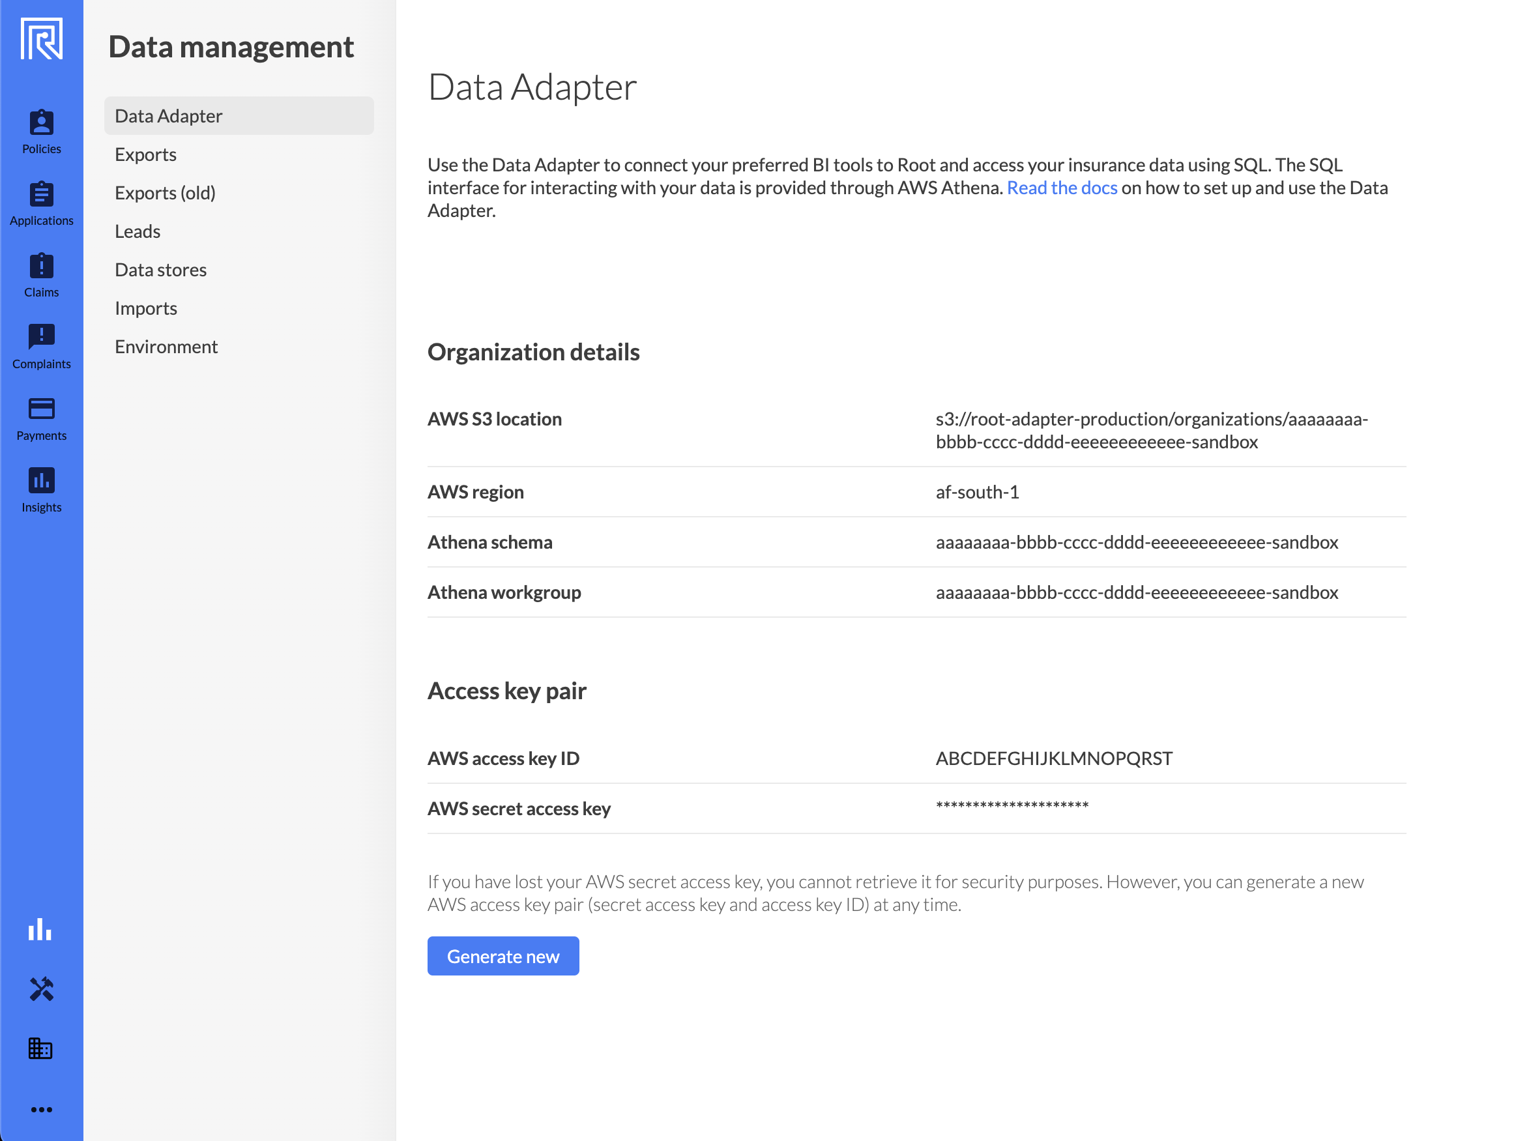Switch to Exports (old)
The height and width of the screenshot is (1141, 1516).
coord(165,193)
